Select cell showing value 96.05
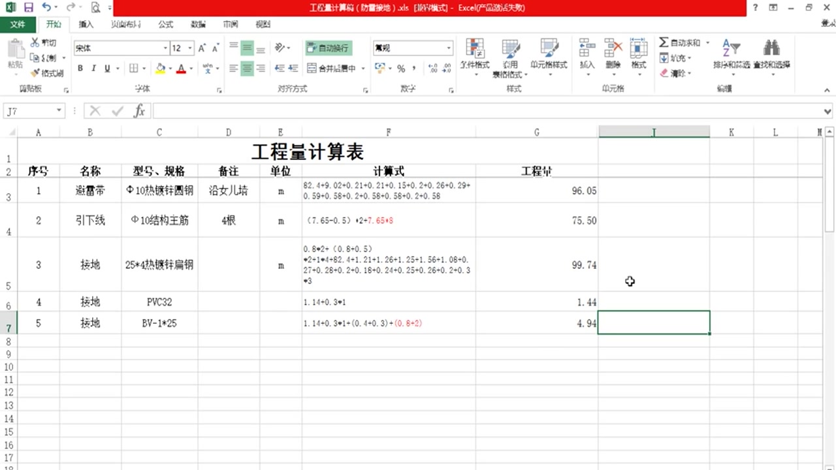This screenshot has height=470, width=836. click(537, 191)
